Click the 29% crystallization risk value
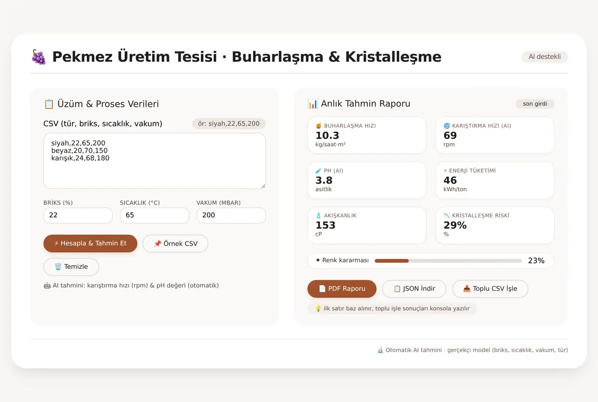The width and height of the screenshot is (598, 402). (455, 225)
